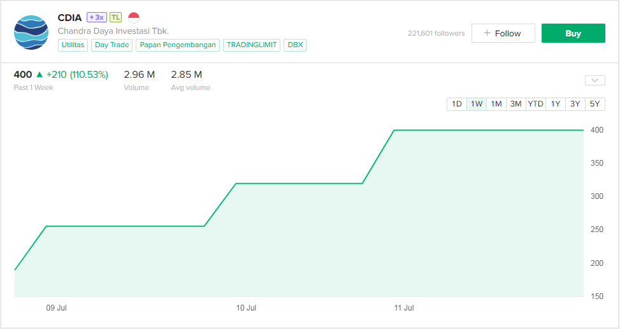Select the YTD chart range
The height and width of the screenshot is (329, 620).
(535, 104)
